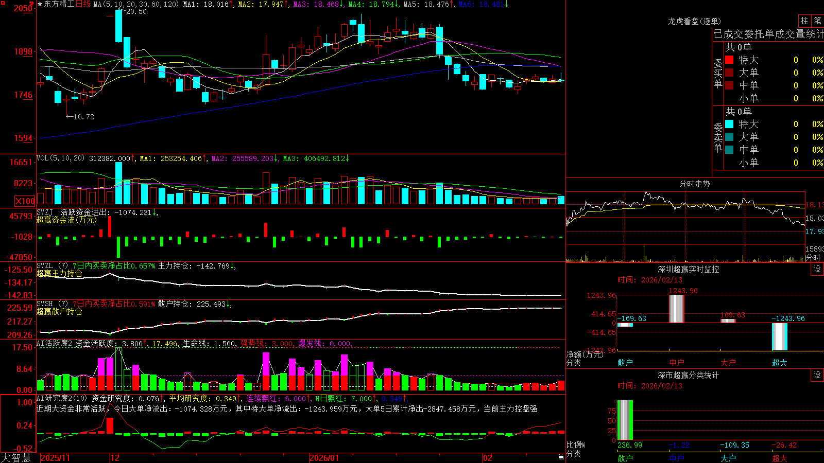Click the AI活跃度2 indicator label

point(54,344)
